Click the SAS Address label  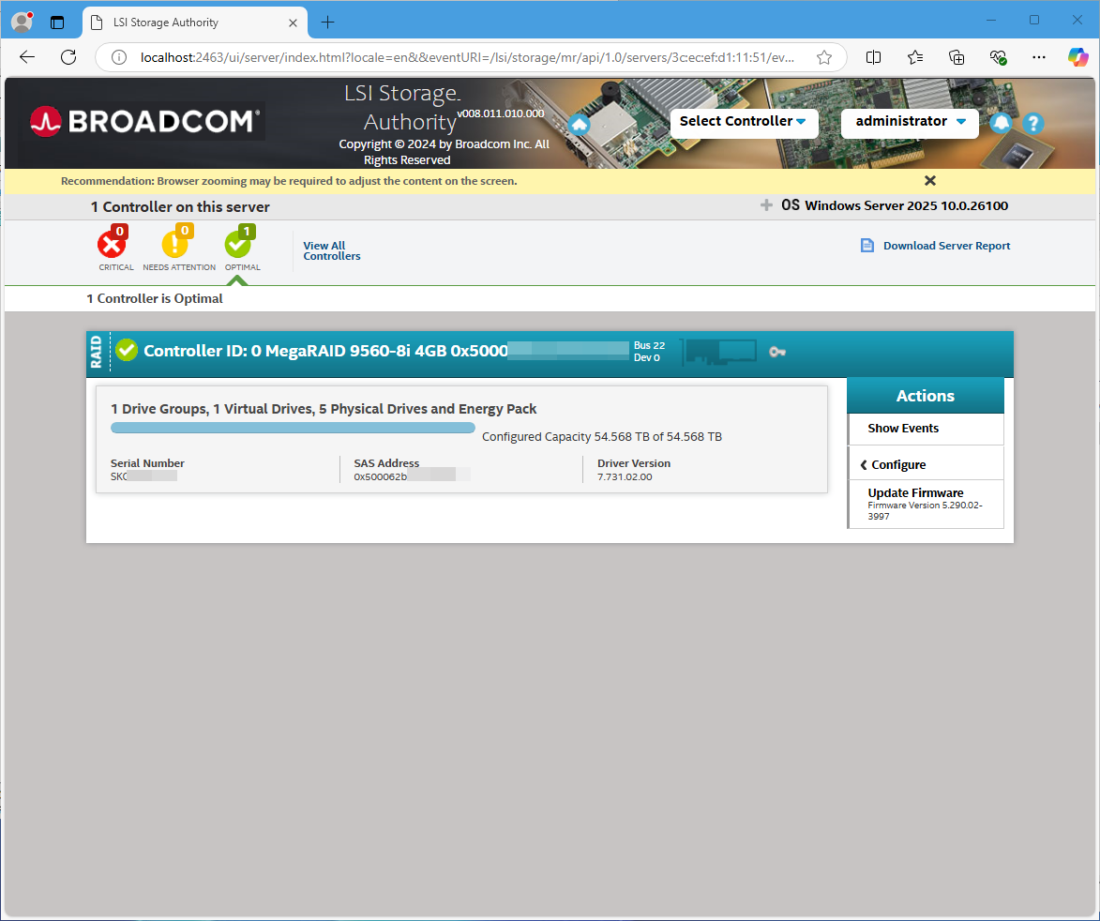coord(386,463)
